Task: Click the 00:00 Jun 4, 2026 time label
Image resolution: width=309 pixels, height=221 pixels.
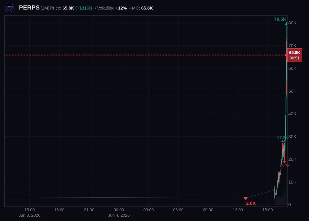Action: 119,213
